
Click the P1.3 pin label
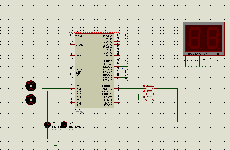[x=79, y=94]
